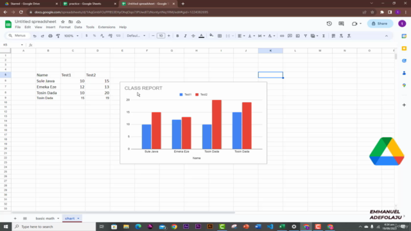Click the Windows Start button
411x231 pixels.
[6, 227]
